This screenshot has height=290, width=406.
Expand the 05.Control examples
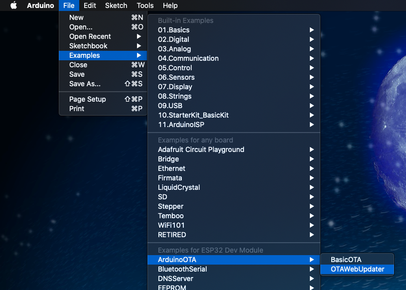coord(234,68)
